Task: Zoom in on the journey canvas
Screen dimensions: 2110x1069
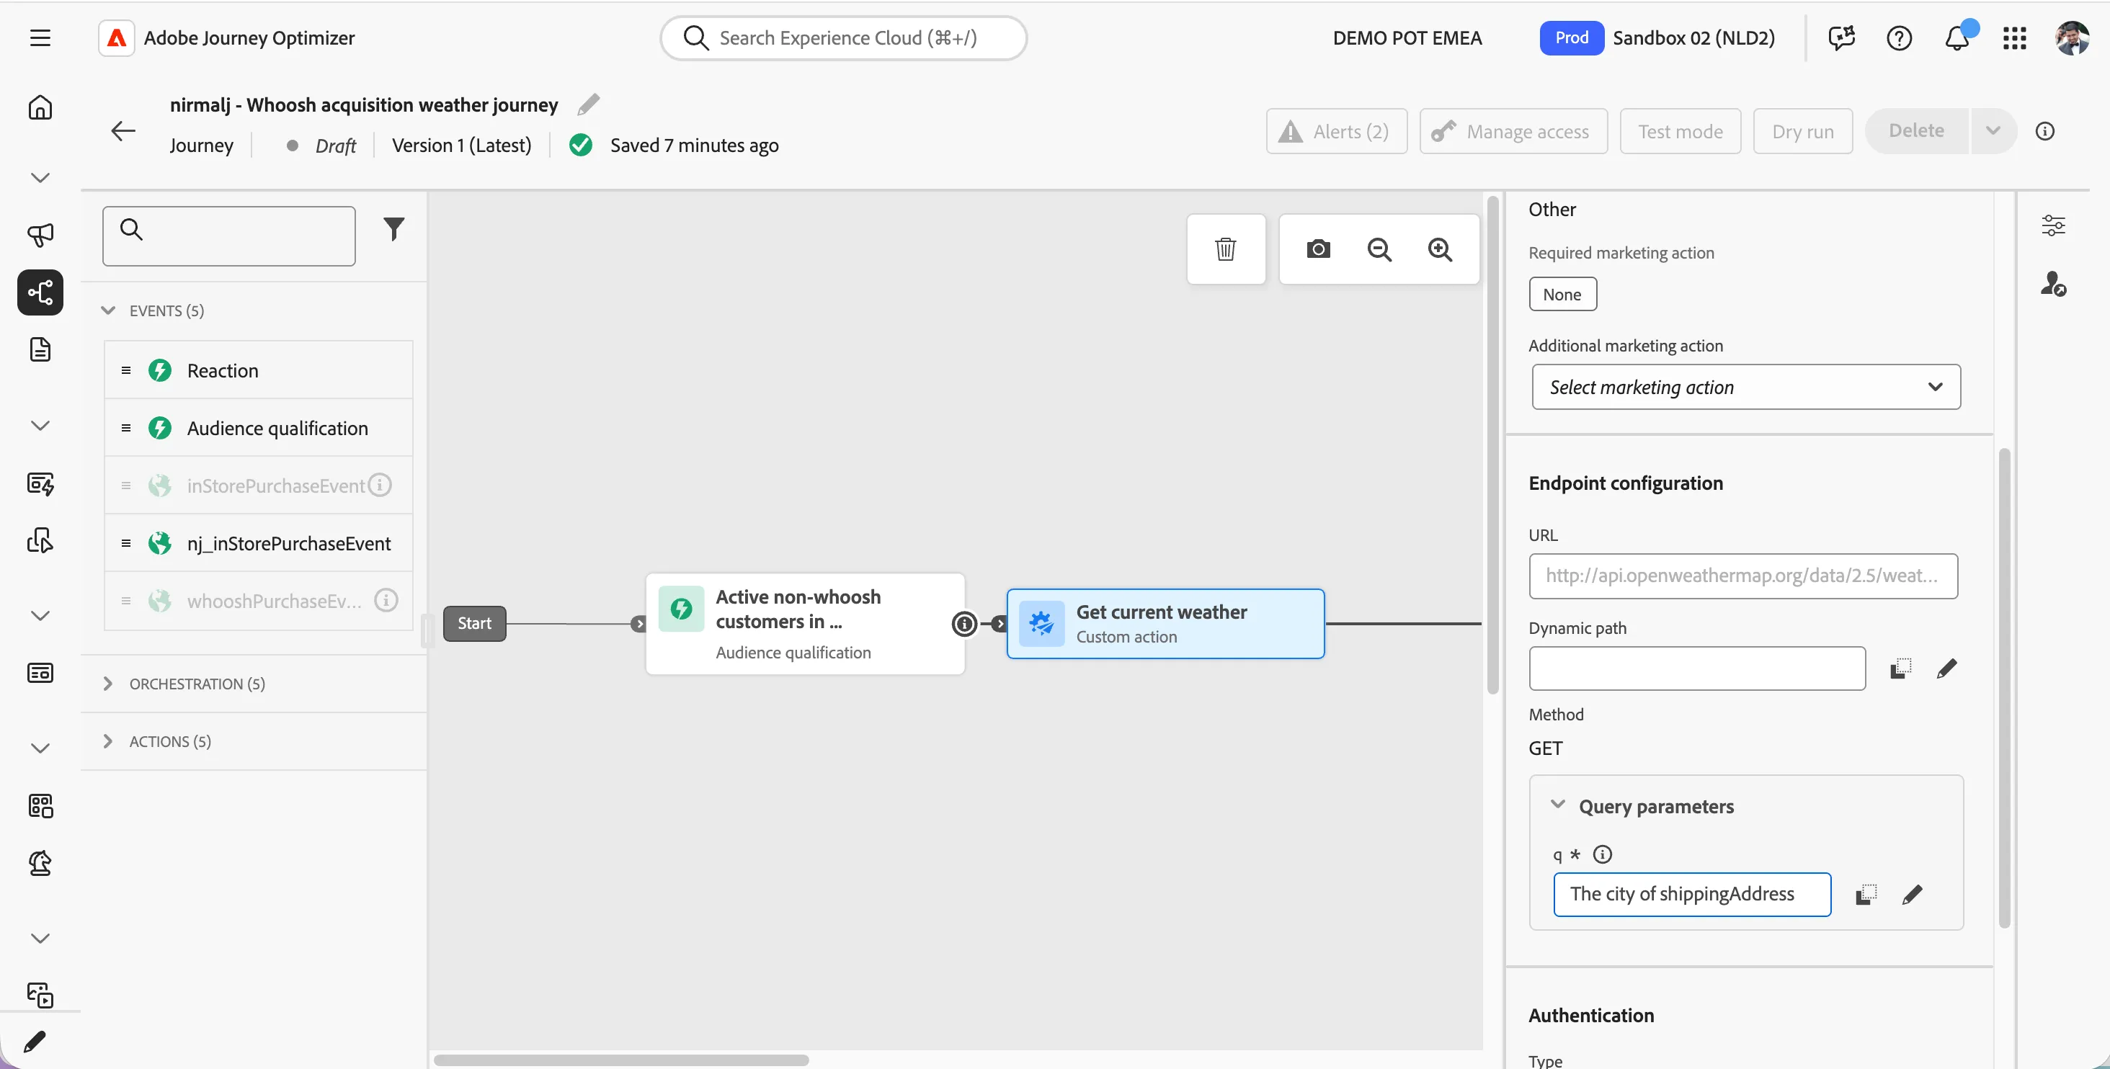Action: coord(1440,249)
